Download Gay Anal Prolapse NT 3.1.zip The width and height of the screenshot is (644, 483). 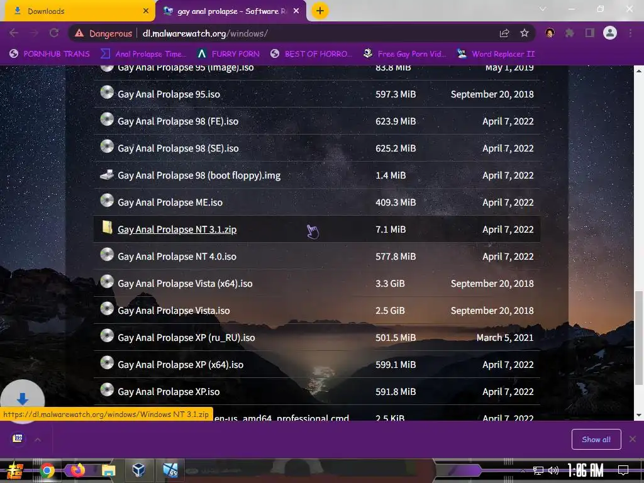point(177,230)
